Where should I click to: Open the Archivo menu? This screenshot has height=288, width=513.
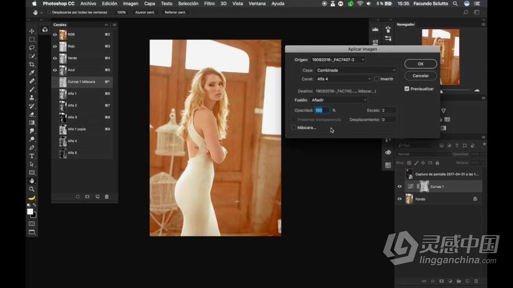pos(88,4)
